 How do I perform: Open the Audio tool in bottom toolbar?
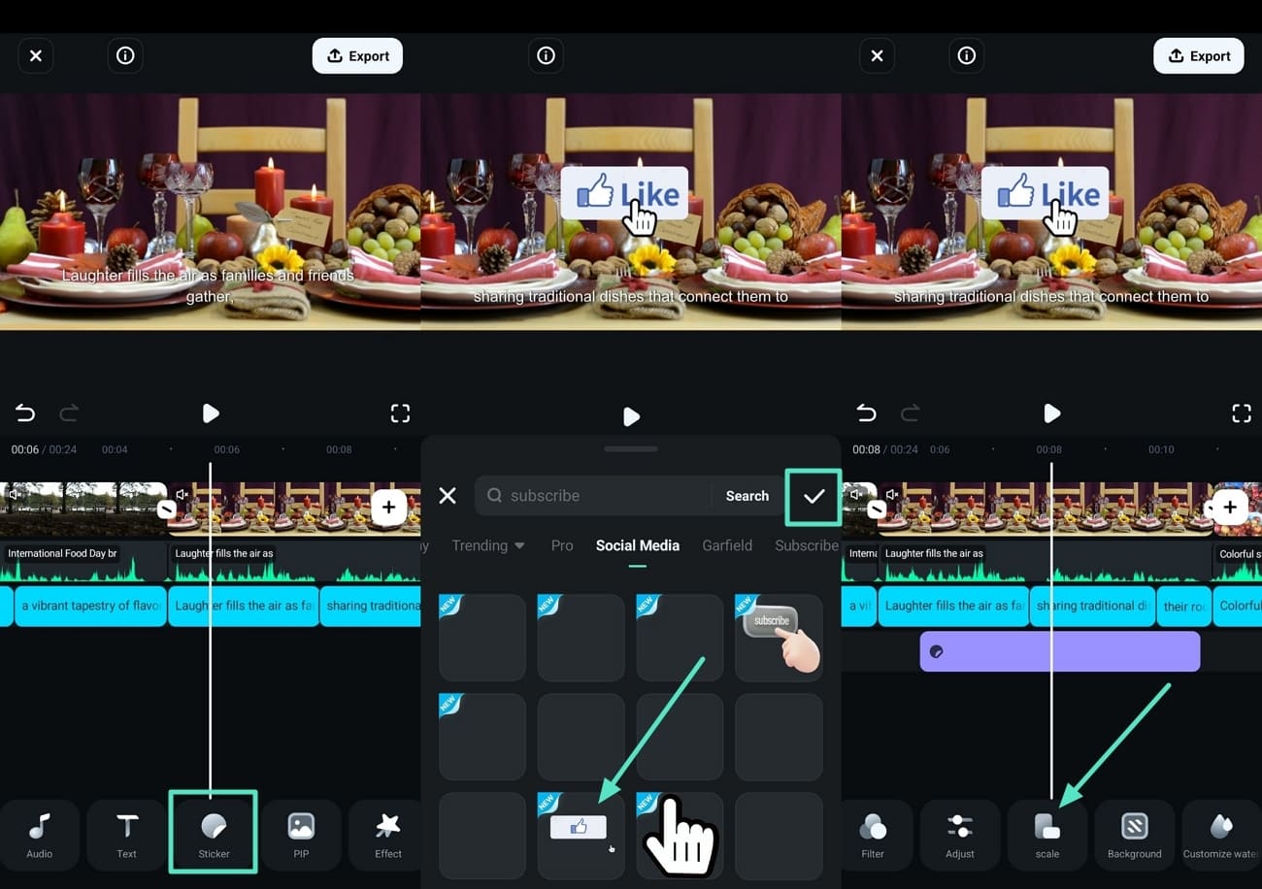(40, 836)
